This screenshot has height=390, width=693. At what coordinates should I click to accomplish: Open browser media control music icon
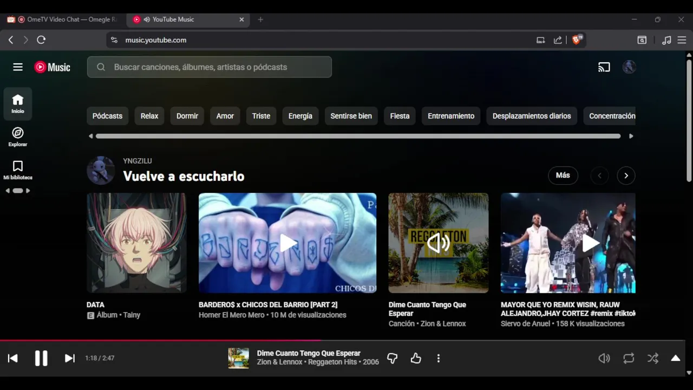click(x=666, y=40)
